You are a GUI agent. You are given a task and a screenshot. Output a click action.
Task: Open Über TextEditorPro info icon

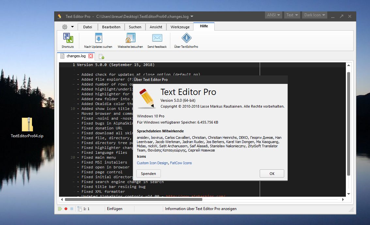coord(186,38)
